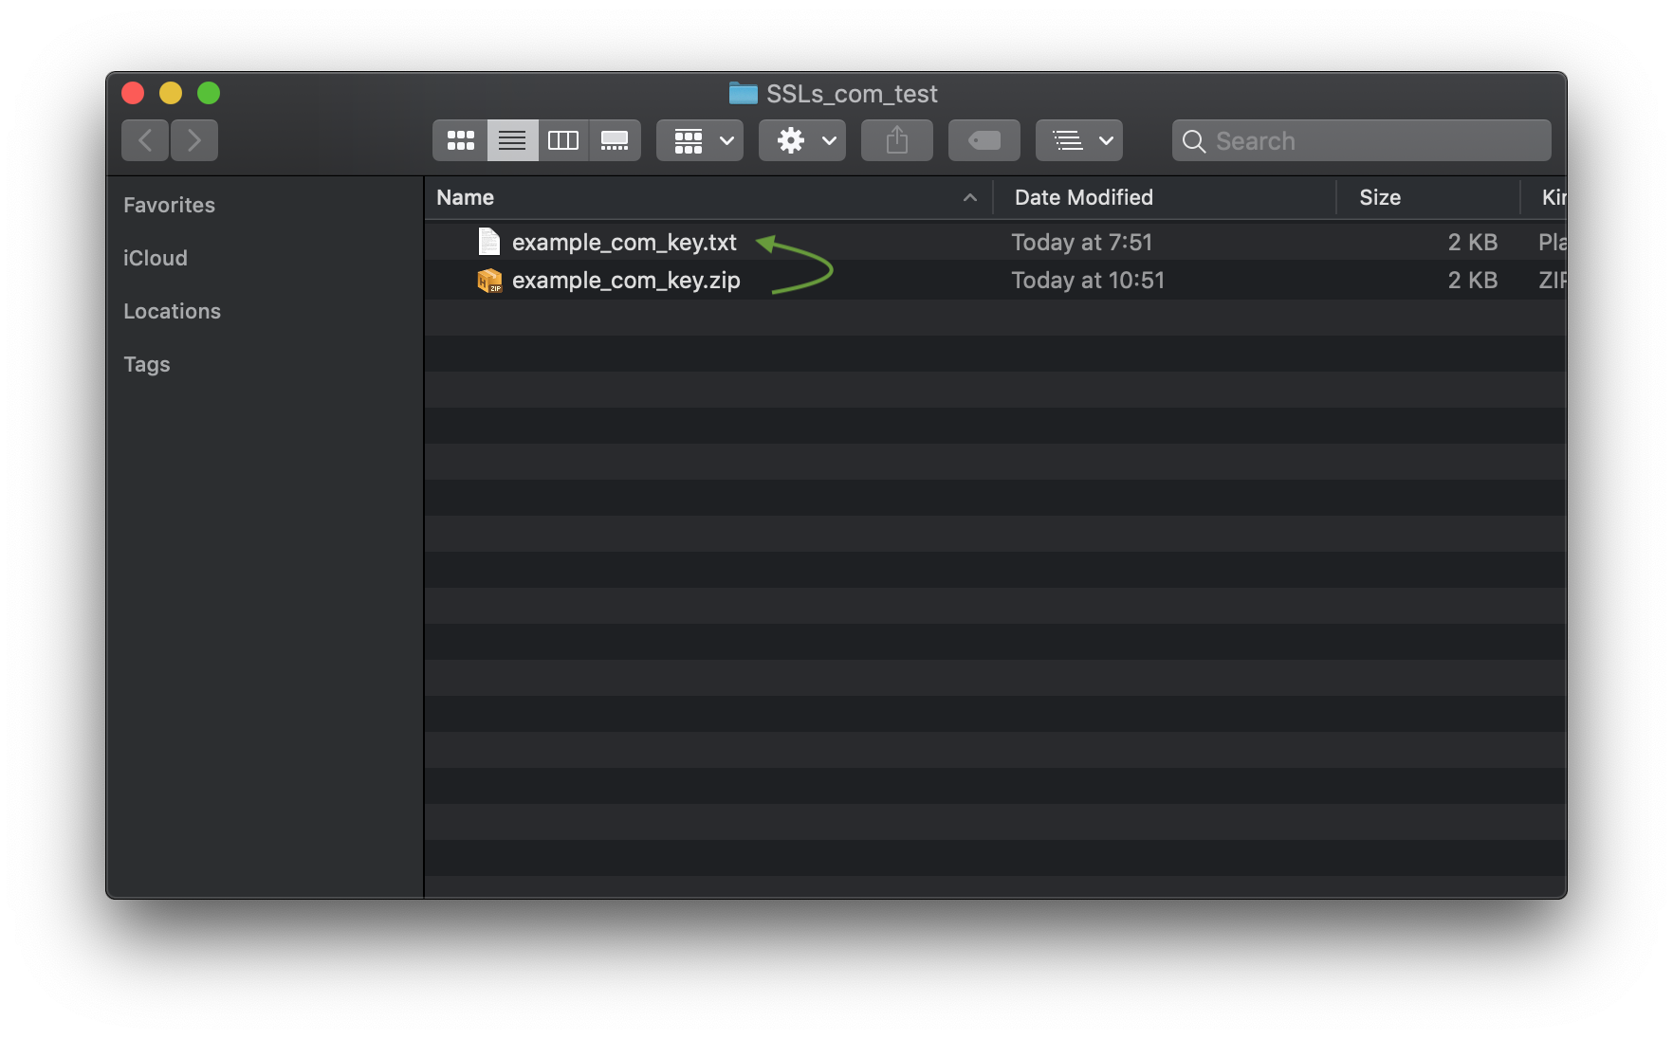Open the gear Action menu
This screenshot has width=1673, height=1039.
802,140
